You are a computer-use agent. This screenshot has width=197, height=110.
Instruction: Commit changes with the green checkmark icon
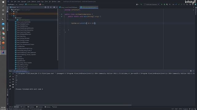pyautogui.click(x=179, y=4)
